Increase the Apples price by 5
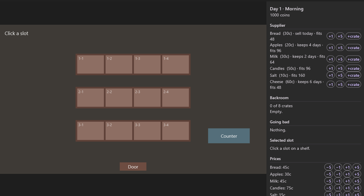Viewport: 364px width, 196px height. pos(357,174)
